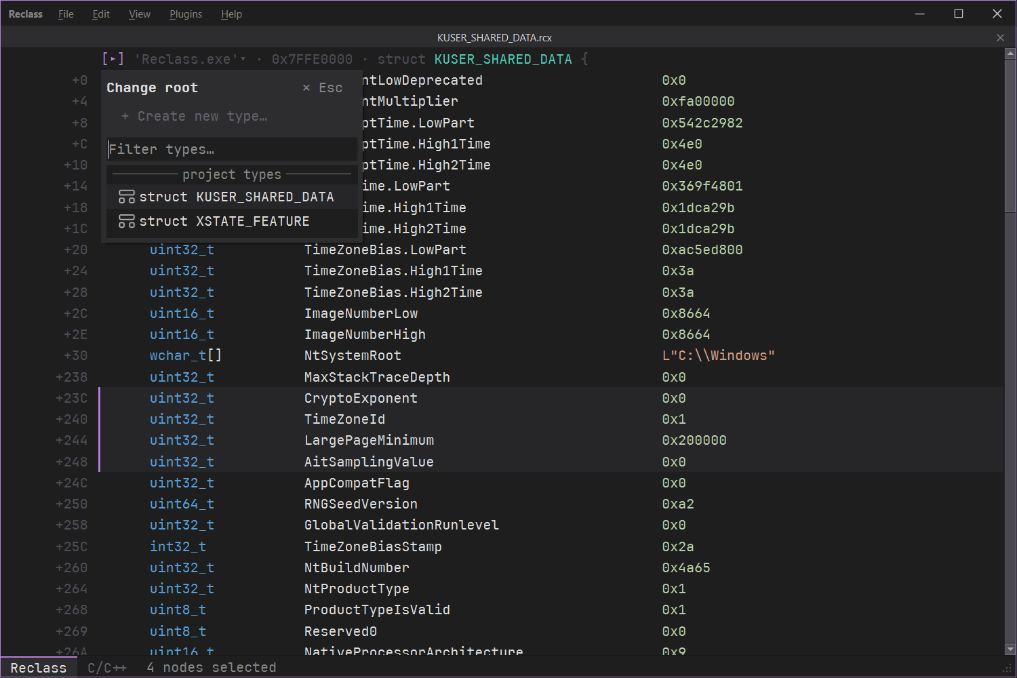This screenshot has height=678, width=1017.
Task: Select the TimeZoneId field name
Action: click(344, 419)
